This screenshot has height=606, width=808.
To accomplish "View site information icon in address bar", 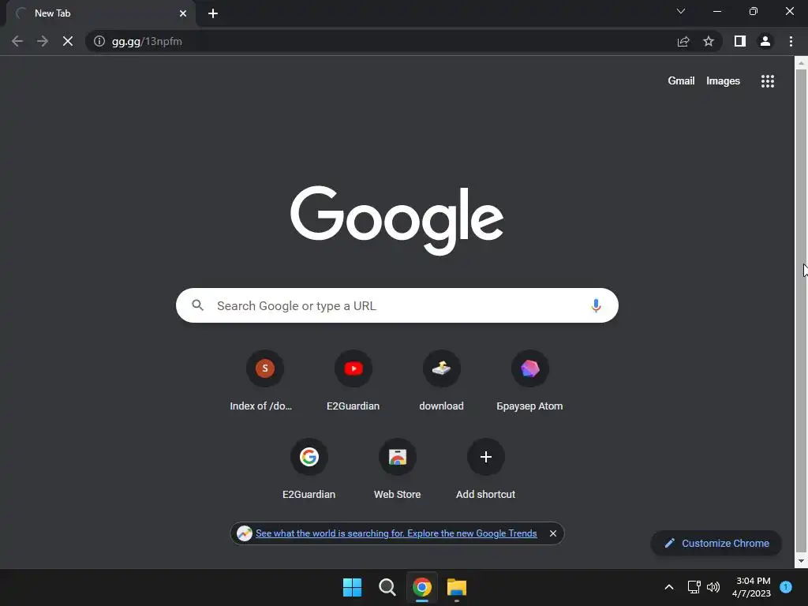I will click(99, 41).
